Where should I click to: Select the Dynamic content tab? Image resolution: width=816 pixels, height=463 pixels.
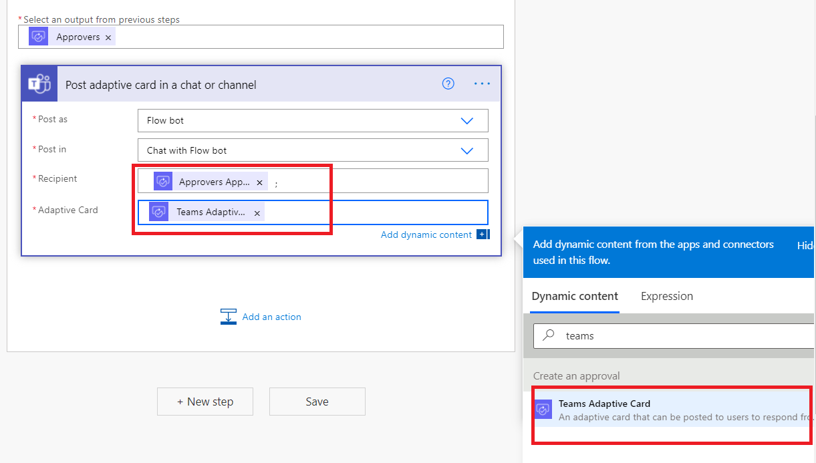(x=575, y=296)
